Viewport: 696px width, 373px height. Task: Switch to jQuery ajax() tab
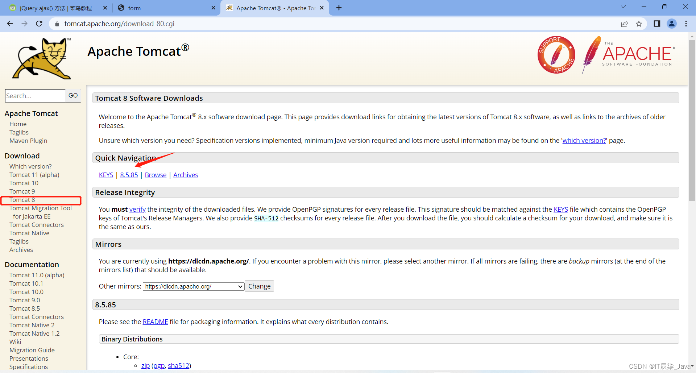(x=56, y=8)
